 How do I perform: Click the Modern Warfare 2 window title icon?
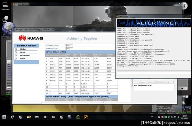(x=14, y=4)
